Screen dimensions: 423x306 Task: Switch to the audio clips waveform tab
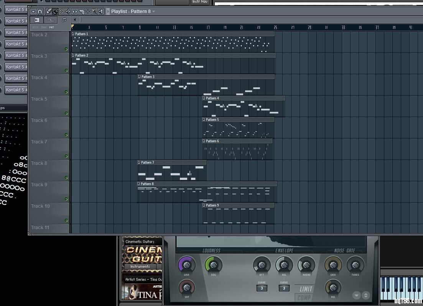click(37, 20)
